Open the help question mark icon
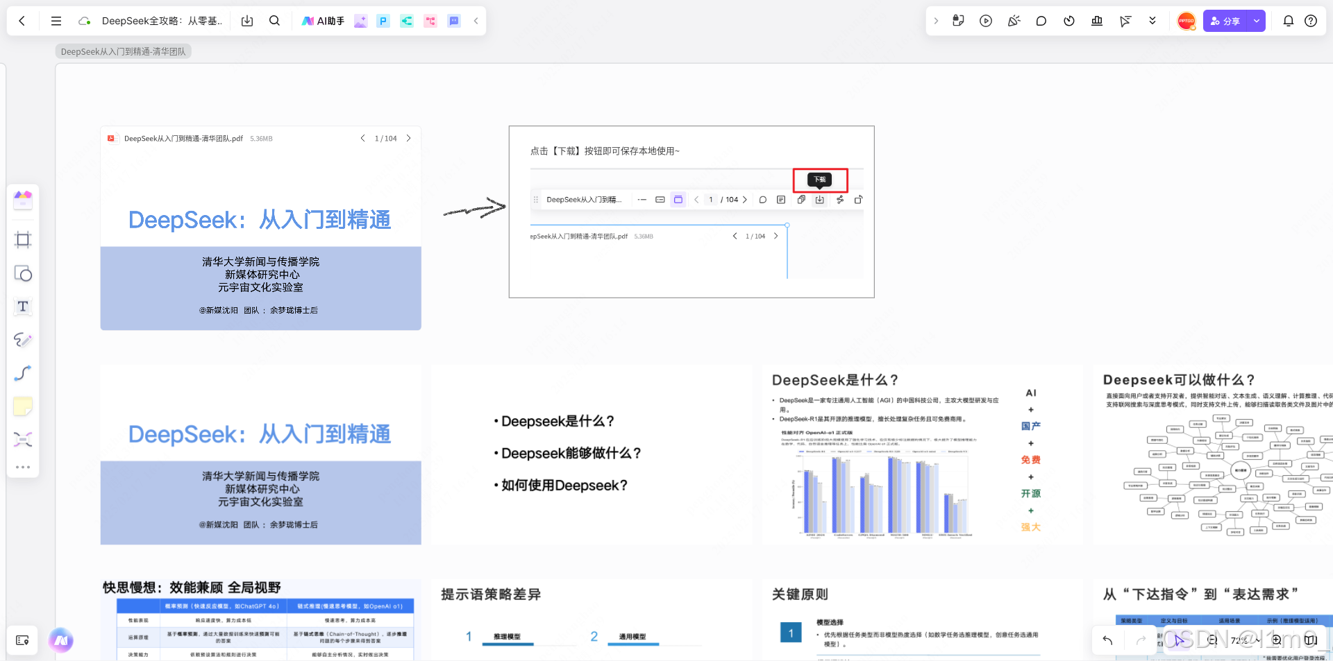The width and height of the screenshot is (1333, 661). [1311, 21]
